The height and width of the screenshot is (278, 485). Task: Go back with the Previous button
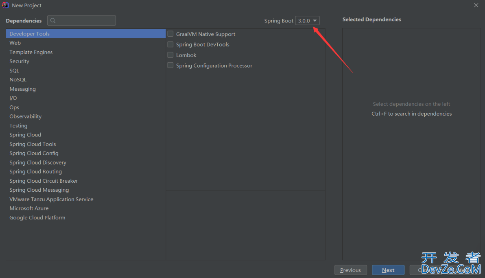[350, 270]
